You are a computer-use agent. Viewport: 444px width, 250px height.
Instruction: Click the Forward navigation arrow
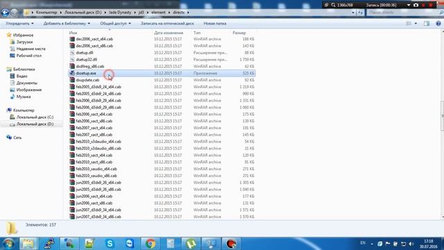[14, 12]
